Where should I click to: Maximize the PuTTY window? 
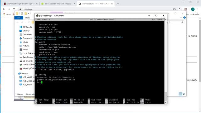(x=156, y=15)
